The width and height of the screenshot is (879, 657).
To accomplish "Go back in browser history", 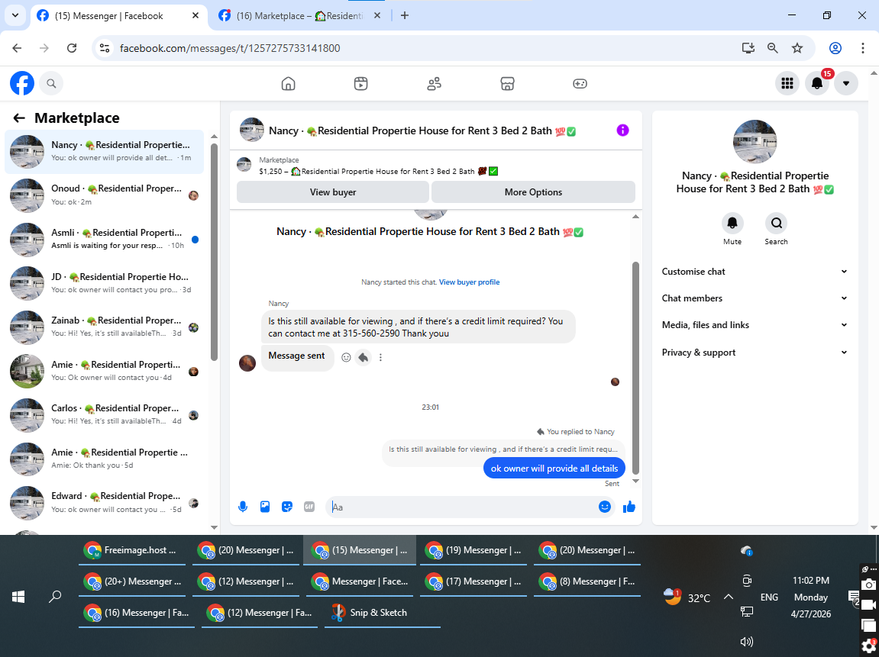I will (x=17, y=48).
